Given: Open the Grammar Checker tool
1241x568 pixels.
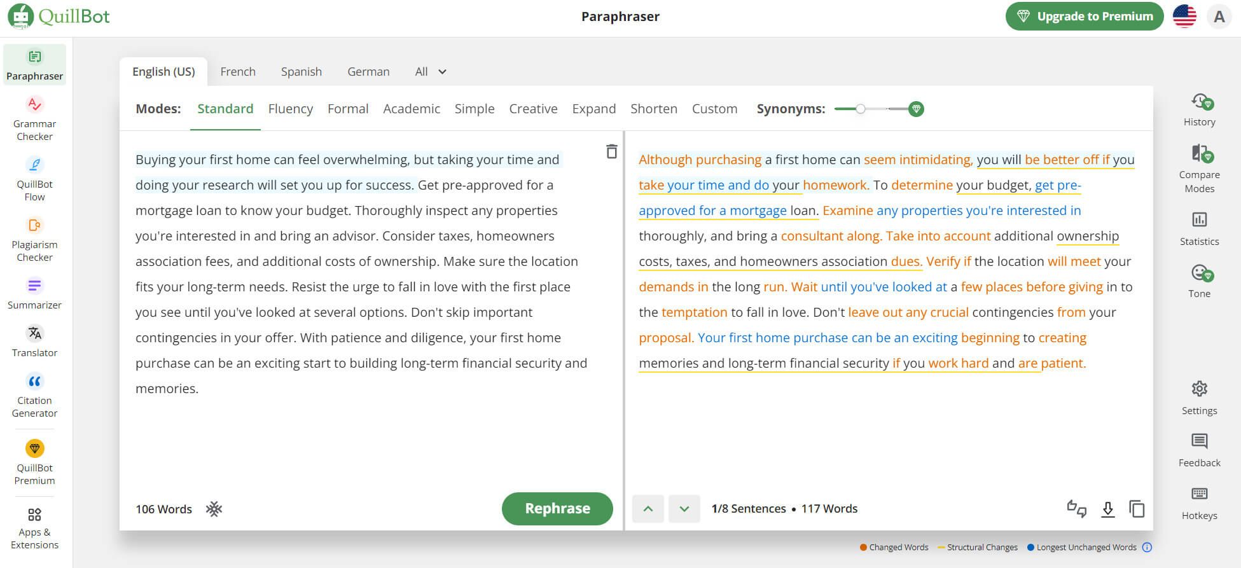Looking at the screenshot, I should click(x=34, y=118).
